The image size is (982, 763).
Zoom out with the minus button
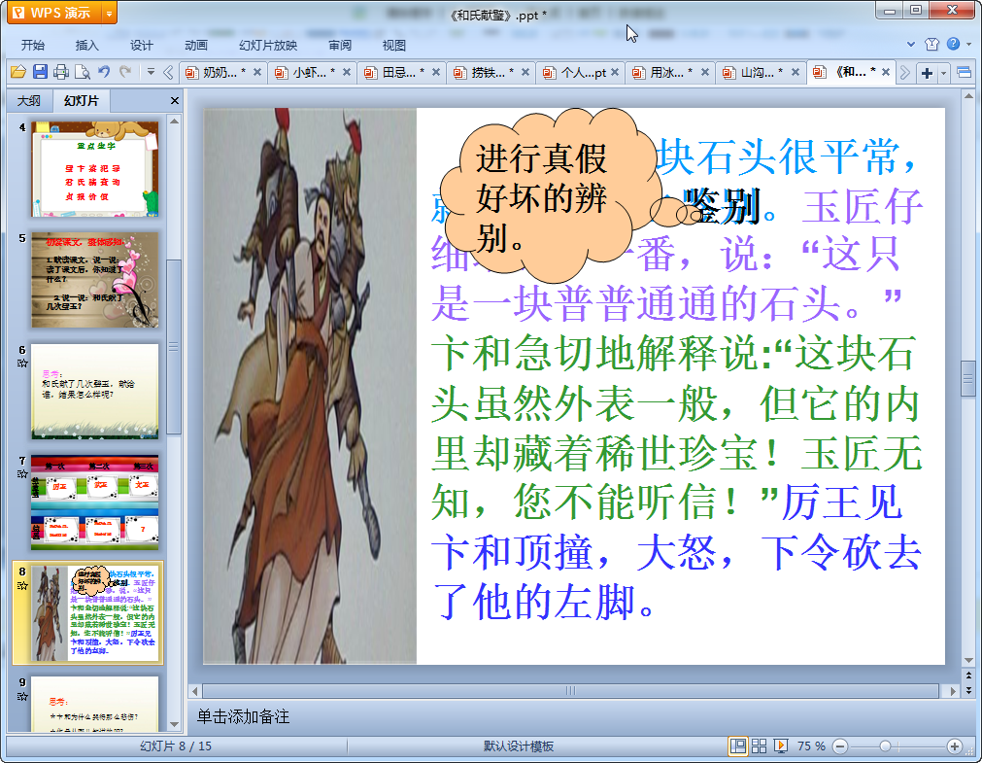(x=840, y=746)
